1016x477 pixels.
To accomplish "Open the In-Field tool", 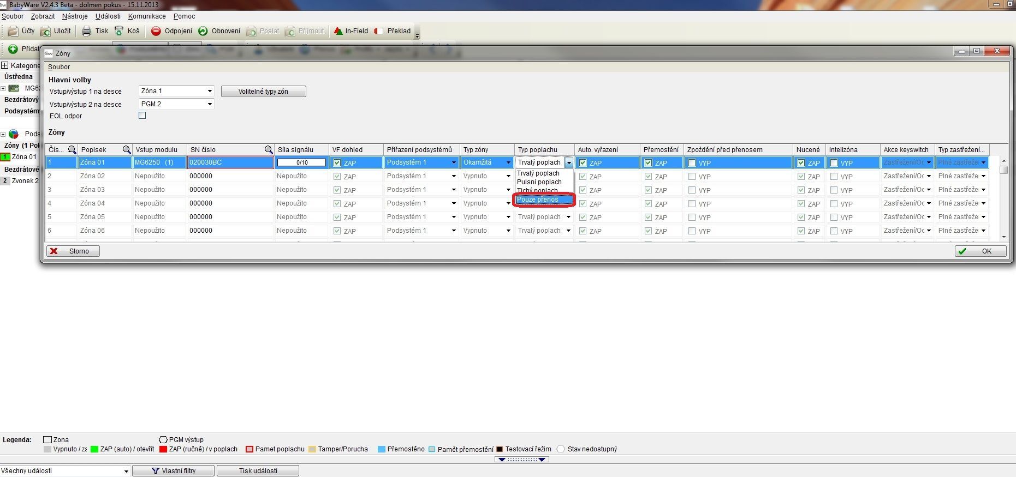I will tap(338, 31).
